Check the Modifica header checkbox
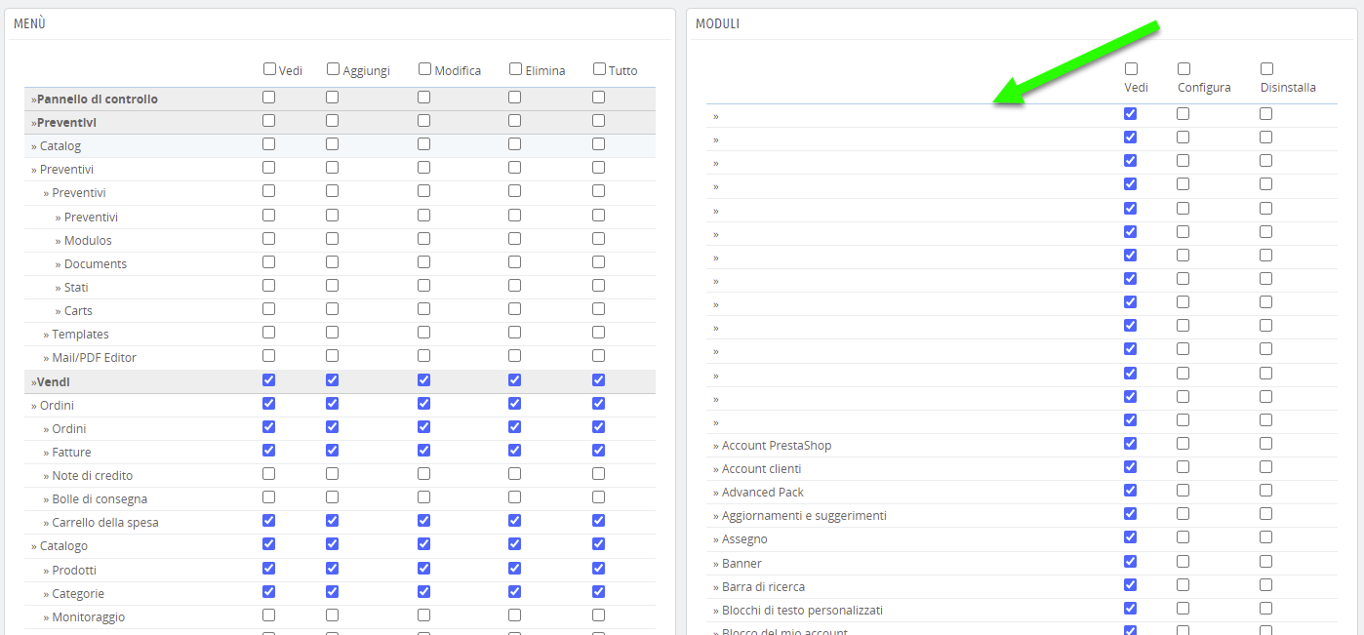The image size is (1364, 635). pos(424,69)
